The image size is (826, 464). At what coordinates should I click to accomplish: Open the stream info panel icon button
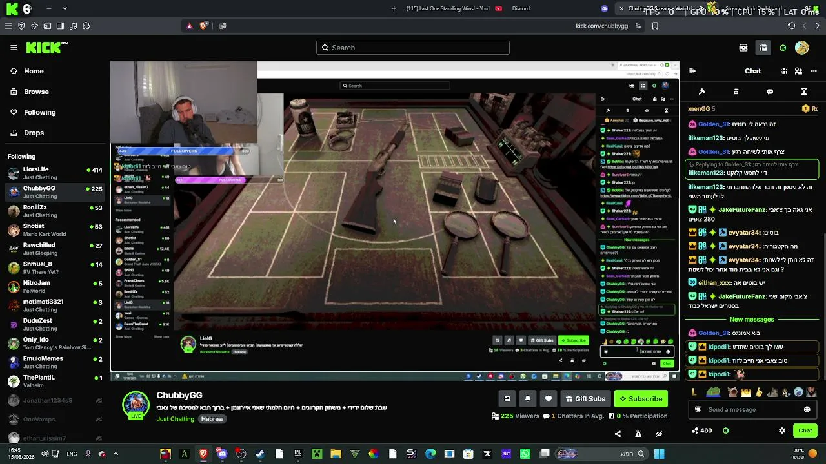click(x=507, y=399)
